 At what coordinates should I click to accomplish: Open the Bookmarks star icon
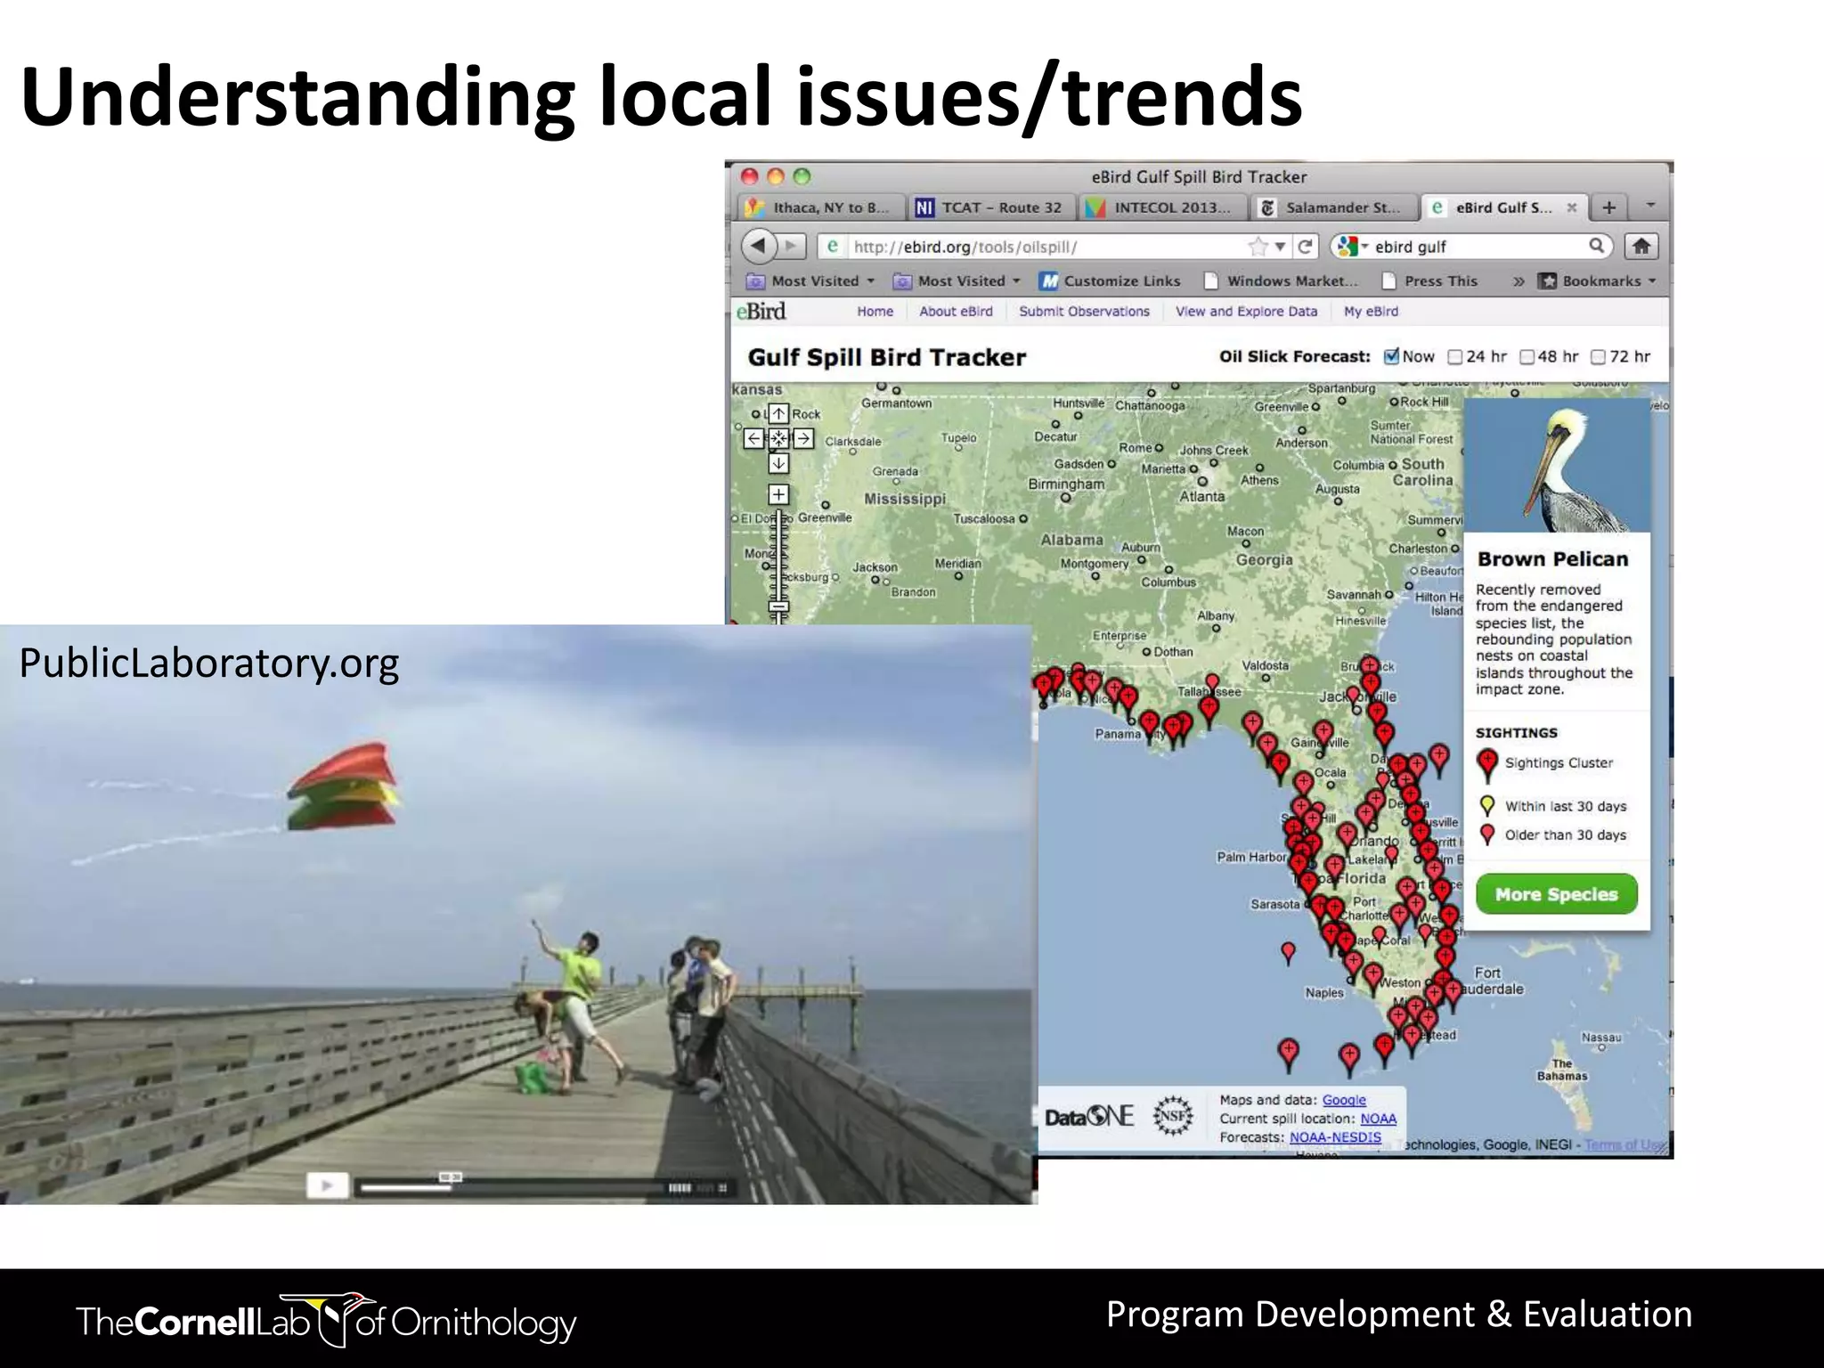pyautogui.click(x=1549, y=281)
